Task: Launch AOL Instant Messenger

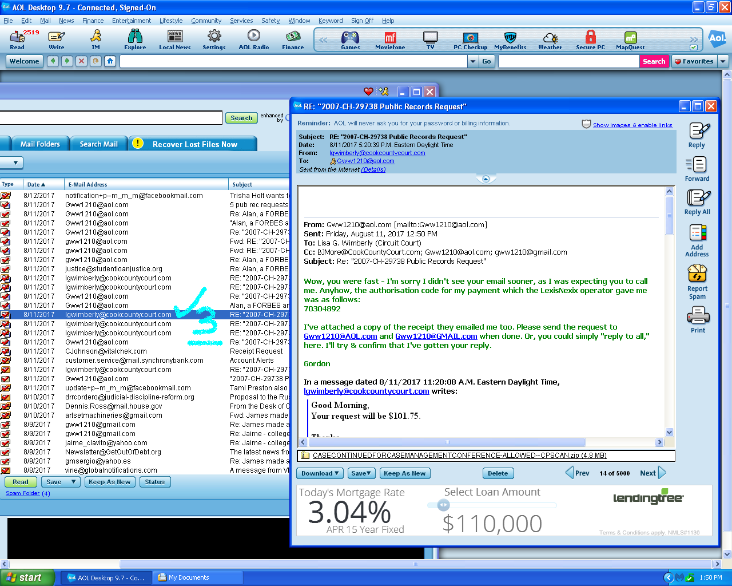Action: (96, 39)
